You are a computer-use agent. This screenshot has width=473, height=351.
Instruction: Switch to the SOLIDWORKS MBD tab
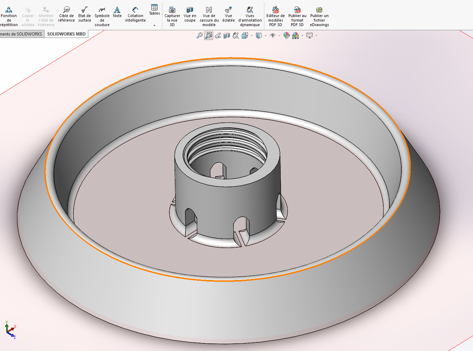pyautogui.click(x=66, y=34)
